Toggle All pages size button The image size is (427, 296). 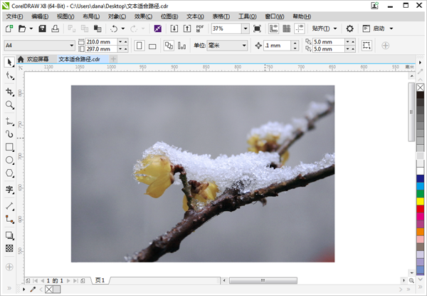coord(169,46)
